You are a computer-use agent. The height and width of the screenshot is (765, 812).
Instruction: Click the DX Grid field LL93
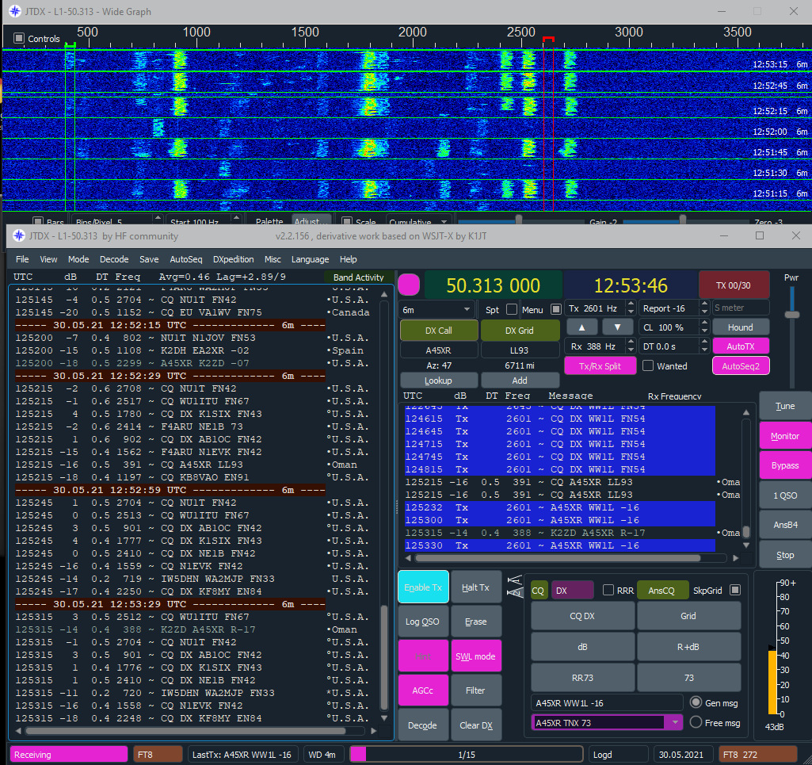pyautogui.click(x=520, y=350)
